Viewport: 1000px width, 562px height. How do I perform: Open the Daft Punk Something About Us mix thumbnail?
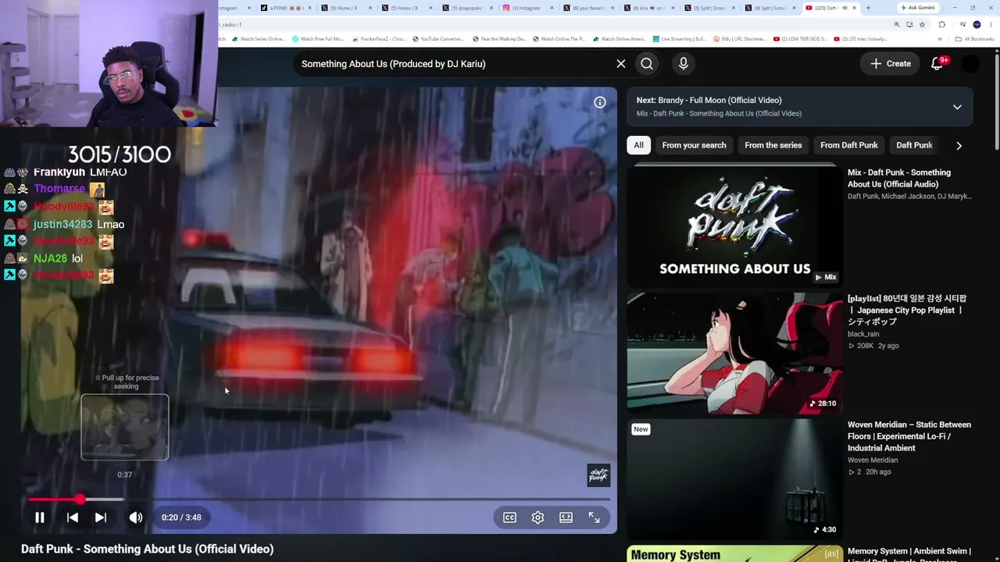(734, 226)
